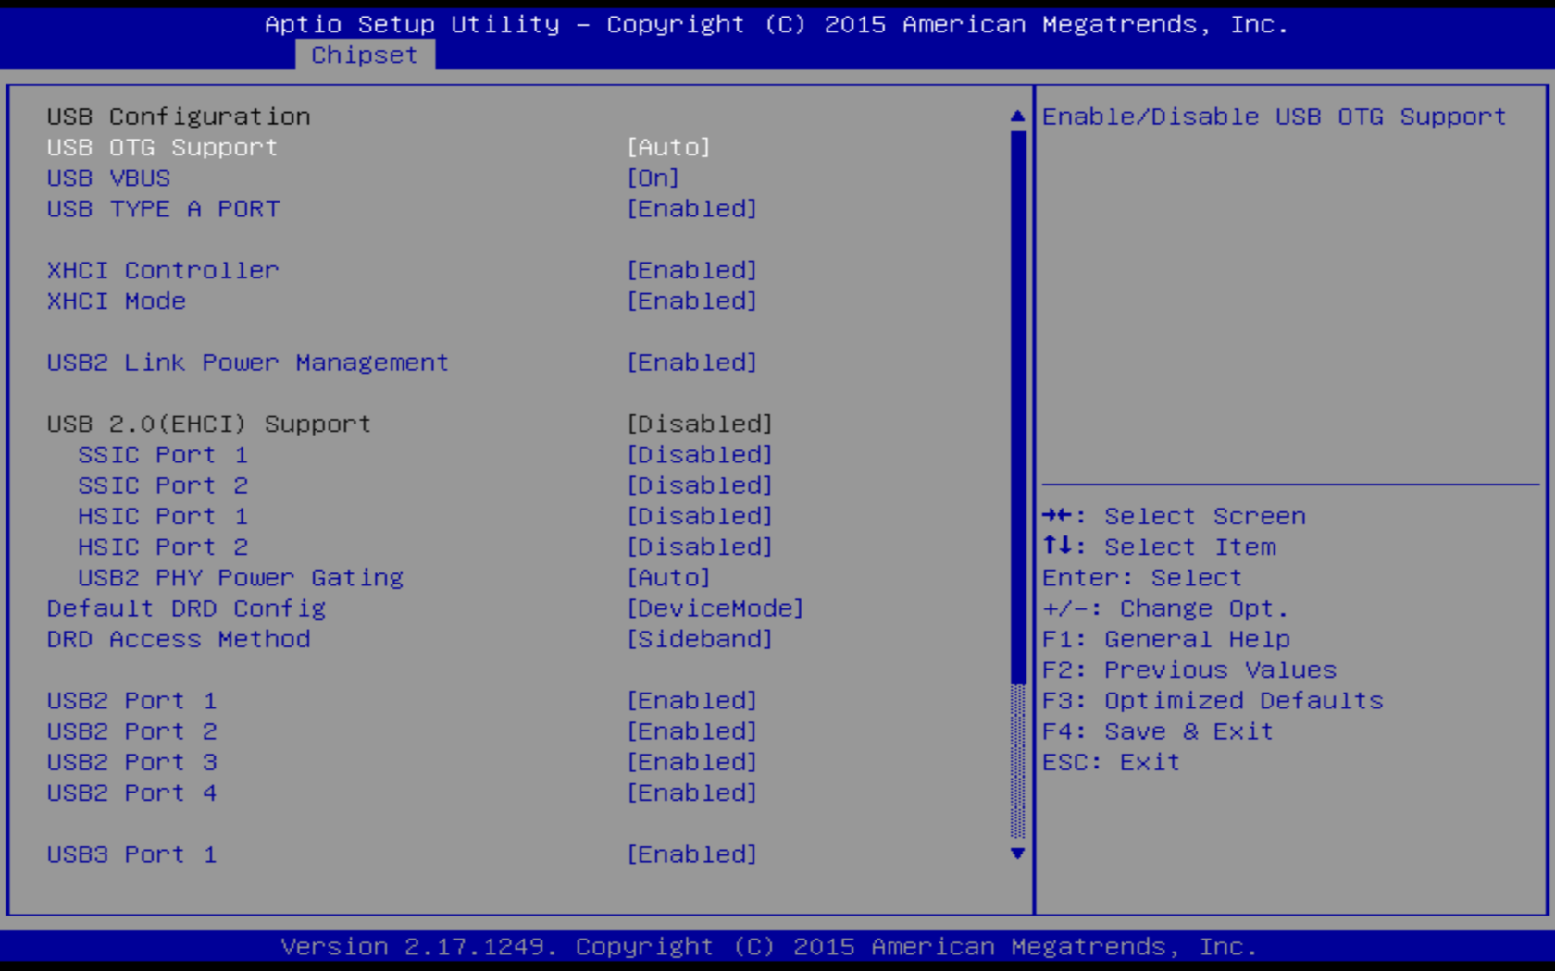Select the HSIC Port 1 label
Screen dimensions: 1555x971
pos(163,516)
